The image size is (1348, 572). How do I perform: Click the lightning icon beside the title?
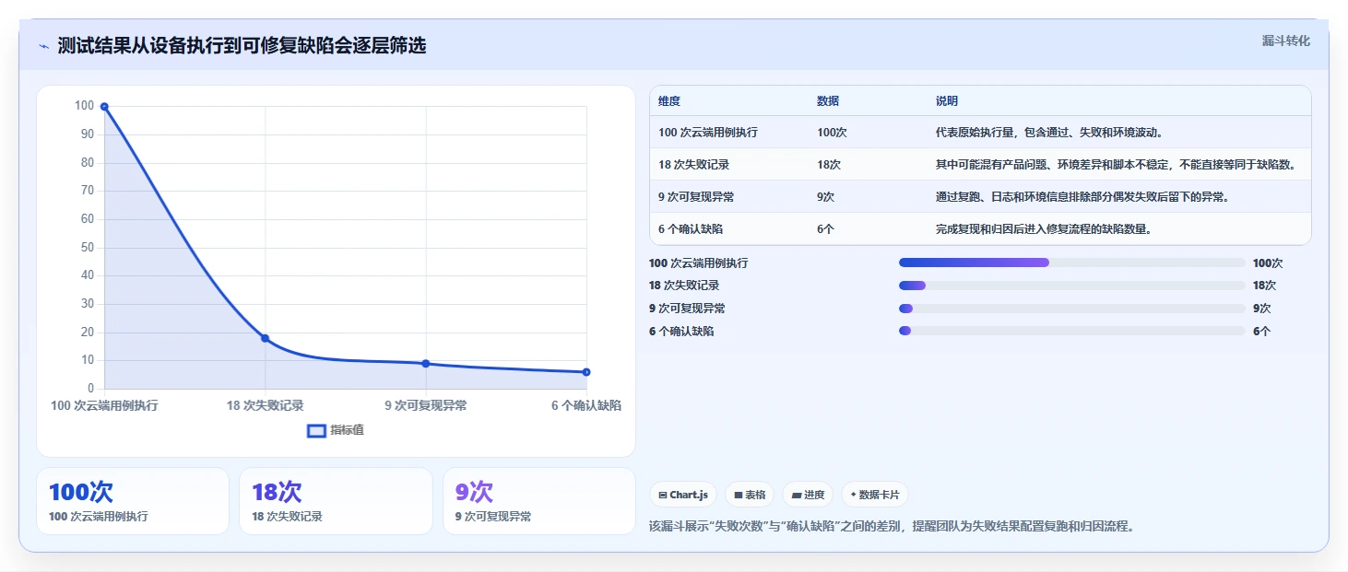pyautogui.click(x=43, y=46)
